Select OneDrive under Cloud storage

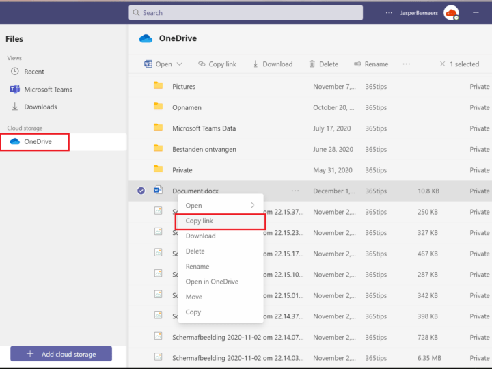[x=64, y=142]
